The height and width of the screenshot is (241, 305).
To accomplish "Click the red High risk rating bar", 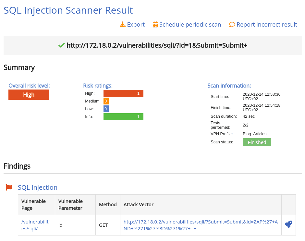I will coord(123,93).
